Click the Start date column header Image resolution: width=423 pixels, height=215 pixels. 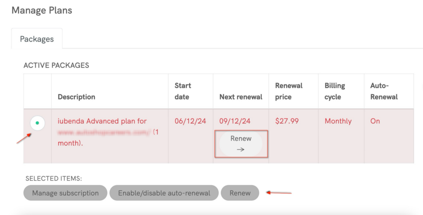point(183,91)
